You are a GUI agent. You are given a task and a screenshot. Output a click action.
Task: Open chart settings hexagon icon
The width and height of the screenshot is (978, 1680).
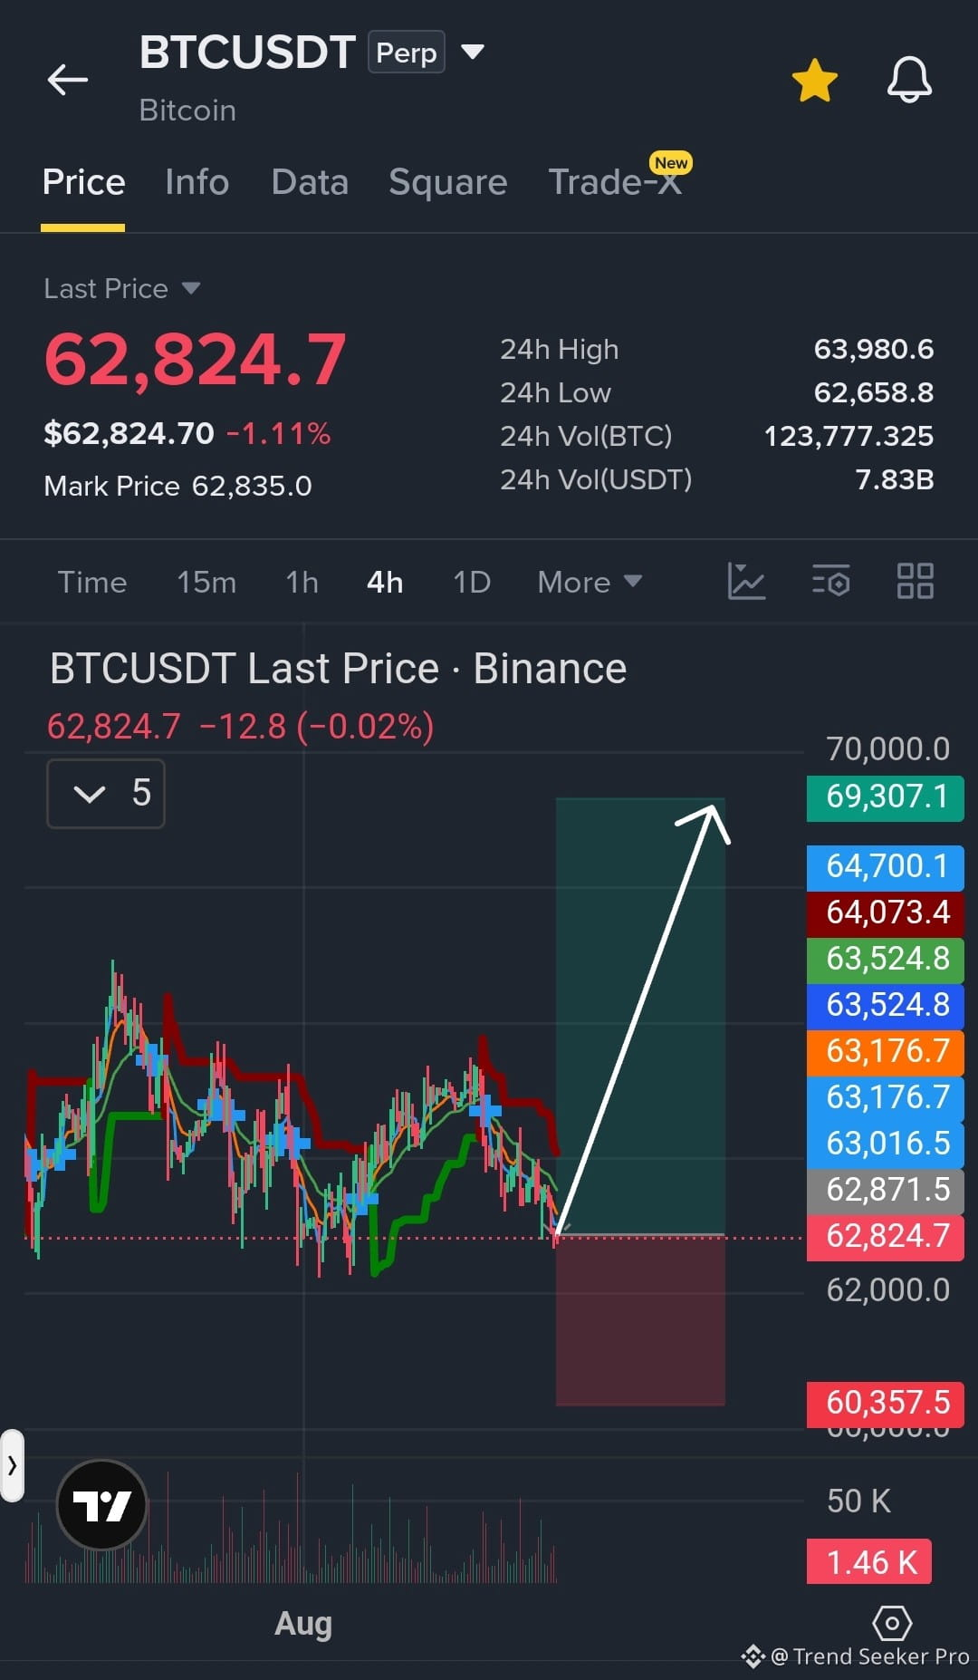[x=891, y=1623]
